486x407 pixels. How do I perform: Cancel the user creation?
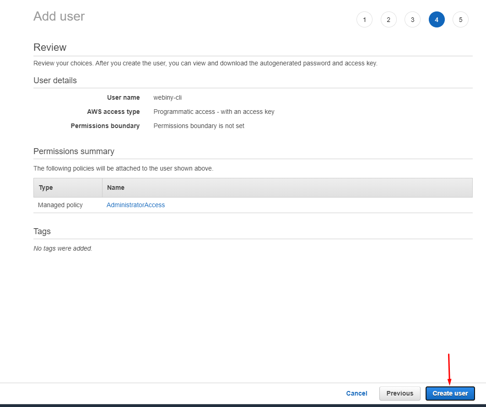coord(356,393)
